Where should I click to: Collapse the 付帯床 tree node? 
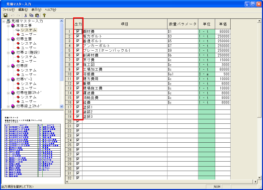(x=8, y=66)
